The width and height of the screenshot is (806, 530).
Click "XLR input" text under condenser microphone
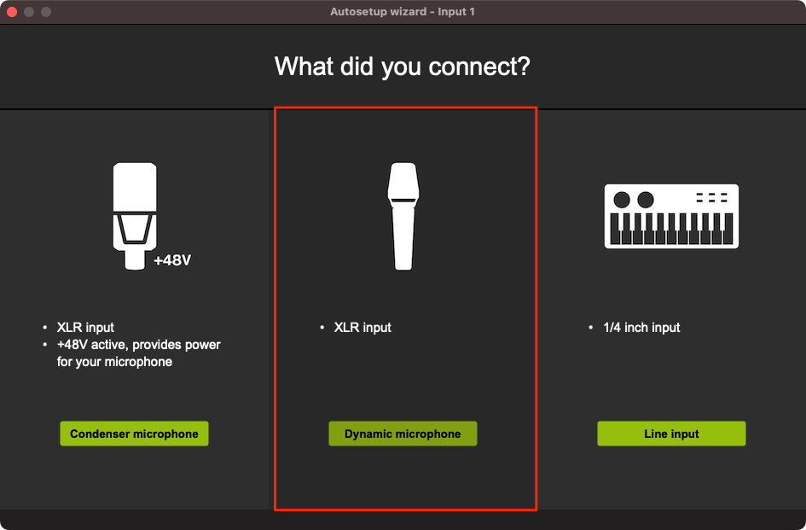click(85, 328)
